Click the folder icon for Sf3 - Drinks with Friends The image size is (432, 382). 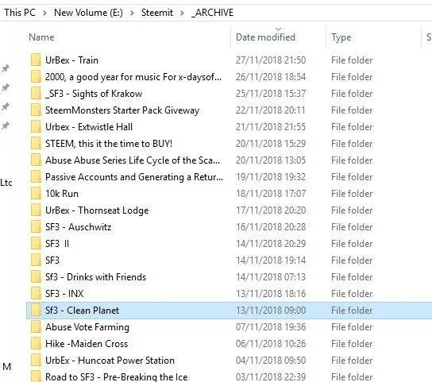[36, 276]
